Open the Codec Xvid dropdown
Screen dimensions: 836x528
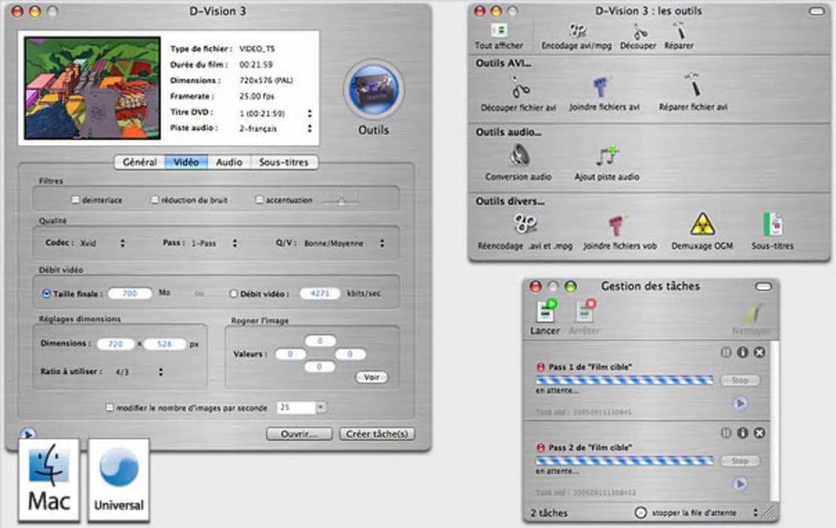(102, 244)
